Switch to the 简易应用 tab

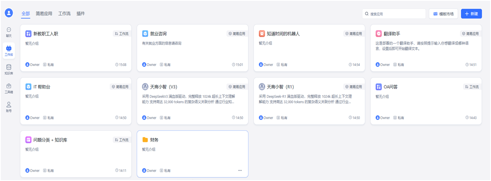click(x=44, y=14)
